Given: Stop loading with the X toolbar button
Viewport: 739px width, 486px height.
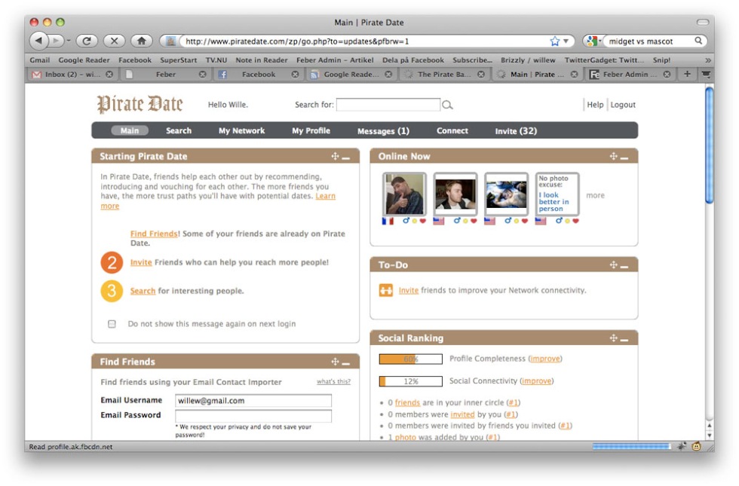Looking at the screenshot, I should coord(114,41).
